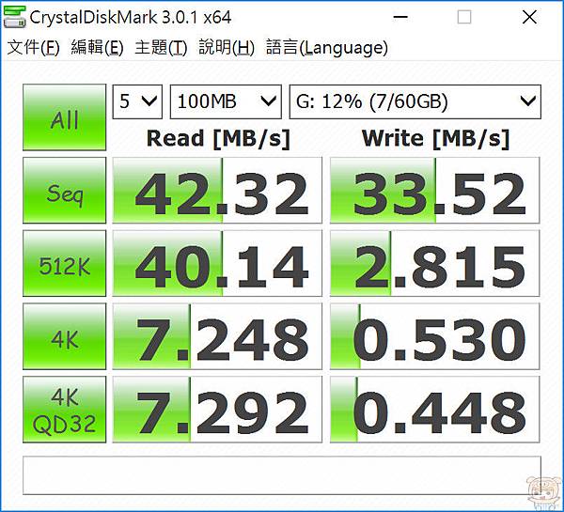Start the 4K QD32 benchmark

(64, 410)
